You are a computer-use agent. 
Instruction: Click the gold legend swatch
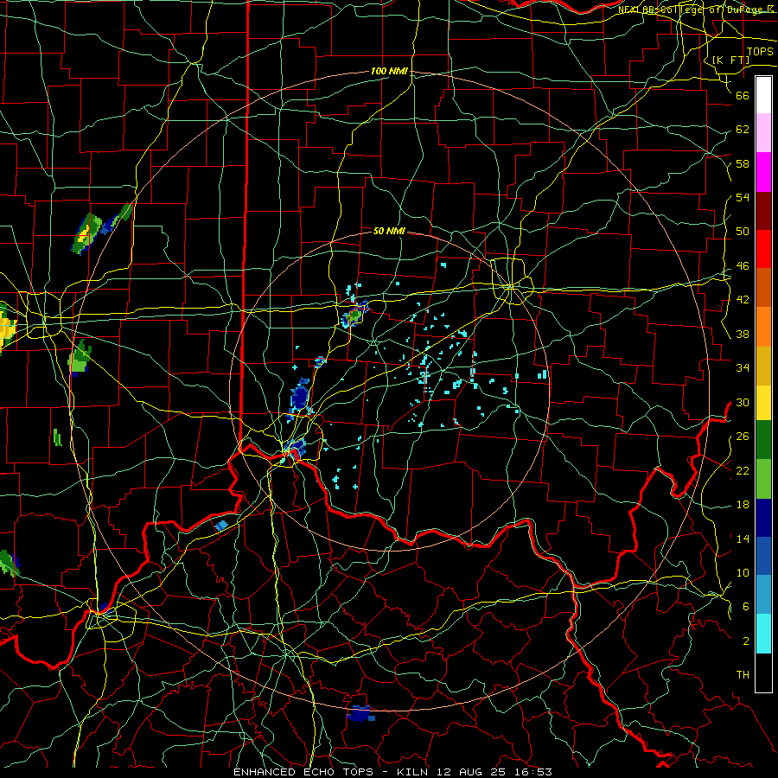(763, 366)
